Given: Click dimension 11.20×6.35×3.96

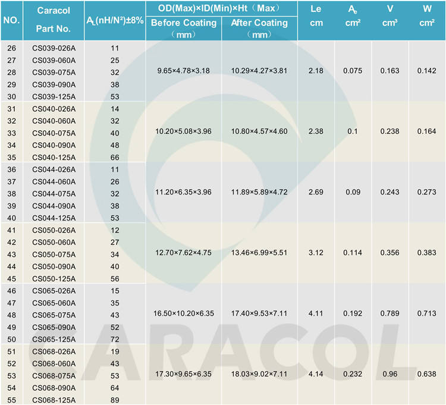Looking at the screenshot, I should [x=184, y=192].
